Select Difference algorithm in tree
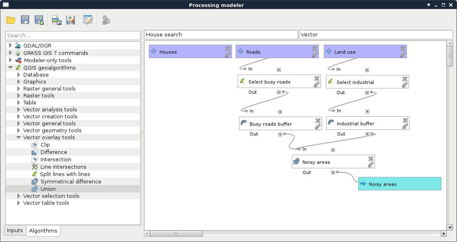This screenshot has width=457, height=242. tap(54, 152)
